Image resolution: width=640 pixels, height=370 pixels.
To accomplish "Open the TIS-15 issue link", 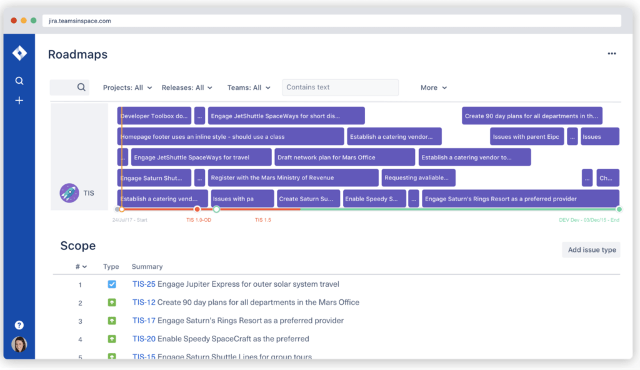I will click(x=144, y=356).
